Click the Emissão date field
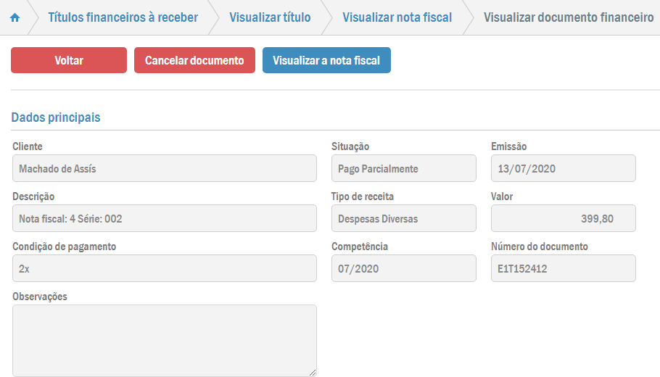This screenshot has height=377, width=660. 563,168
